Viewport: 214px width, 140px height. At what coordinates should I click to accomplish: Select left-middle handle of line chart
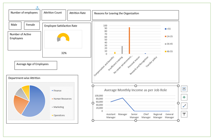tap(93, 103)
